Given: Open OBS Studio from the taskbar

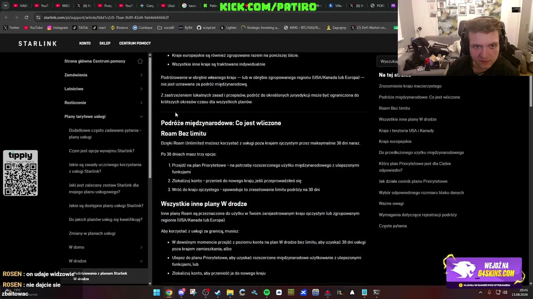Looking at the screenshot, I should (x=205, y=292).
